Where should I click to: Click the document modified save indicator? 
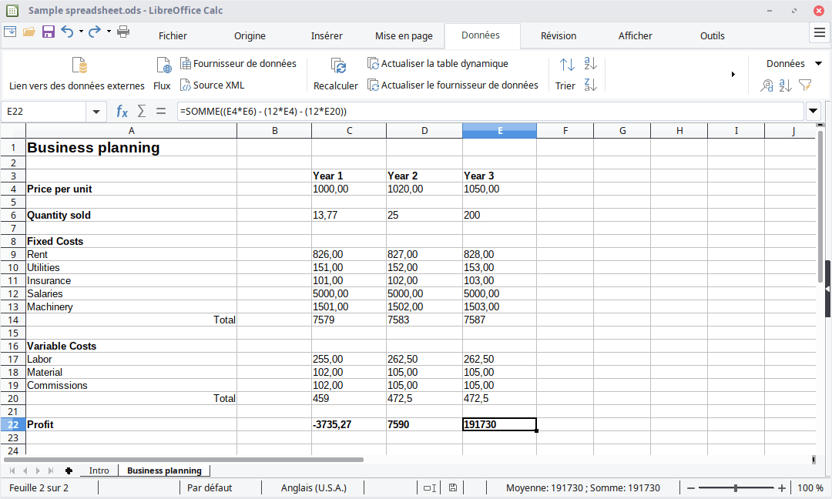(x=453, y=488)
